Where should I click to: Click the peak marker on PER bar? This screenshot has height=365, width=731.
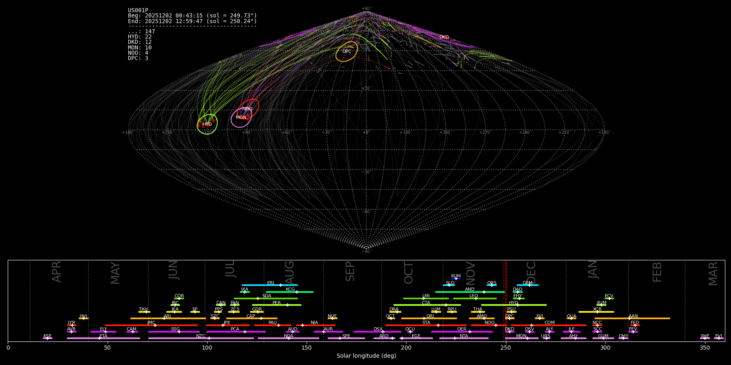[288, 305]
